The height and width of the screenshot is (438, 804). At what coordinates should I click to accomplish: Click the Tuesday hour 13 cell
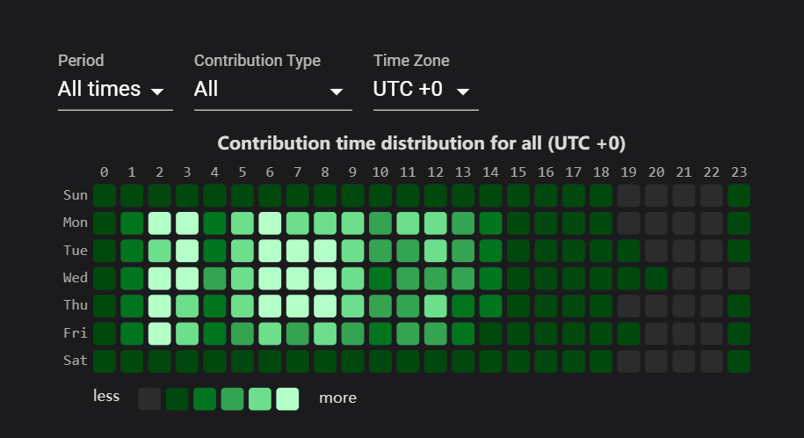(x=463, y=251)
